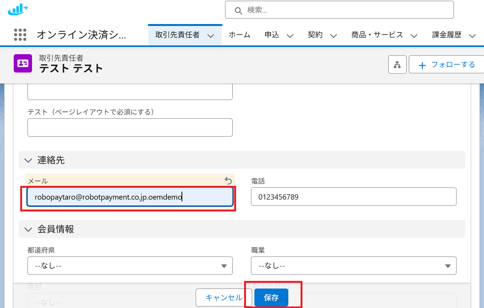Open the 課金履歴 tab
The image size is (484, 308).
[447, 35]
